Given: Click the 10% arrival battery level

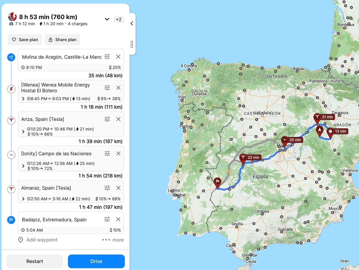Looking at the screenshot, I should pyautogui.click(x=115, y=230).
